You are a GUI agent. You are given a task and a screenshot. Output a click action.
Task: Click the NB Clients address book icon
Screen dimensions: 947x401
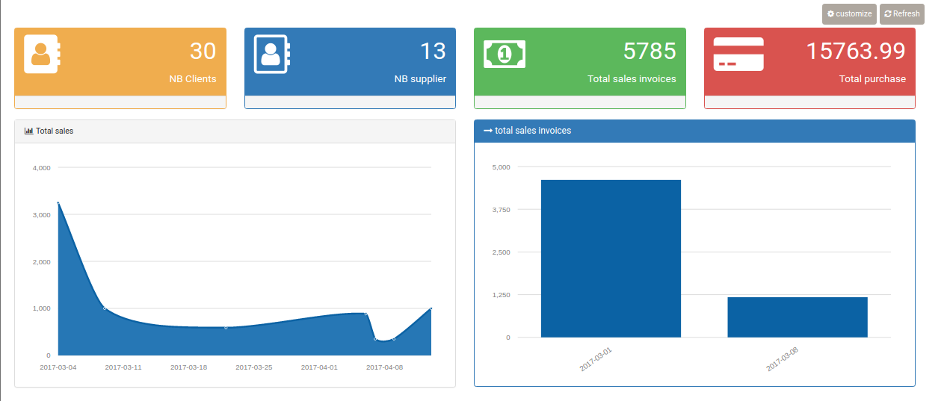[x=42, y=54]
